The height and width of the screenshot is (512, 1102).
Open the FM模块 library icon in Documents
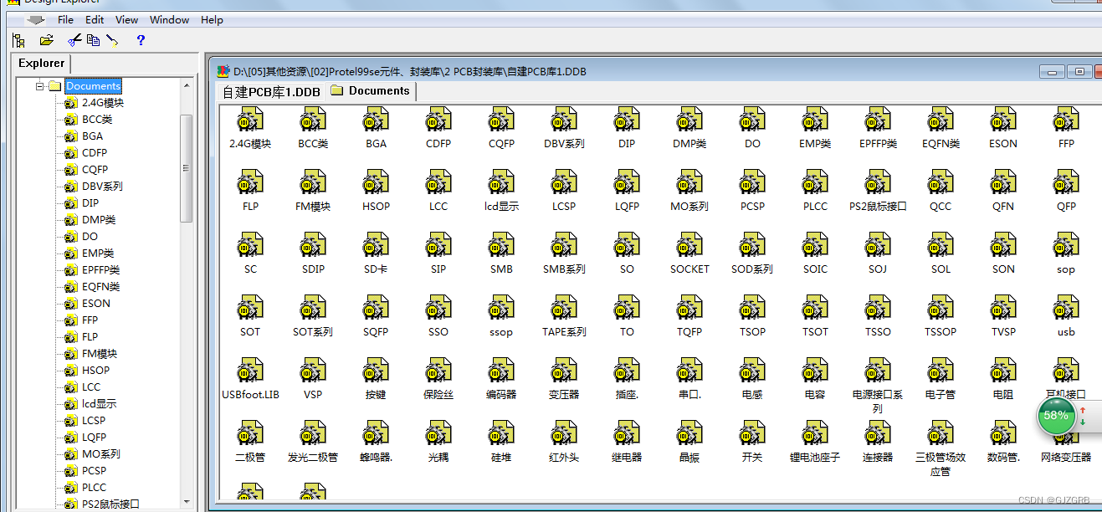coord(313,182)
